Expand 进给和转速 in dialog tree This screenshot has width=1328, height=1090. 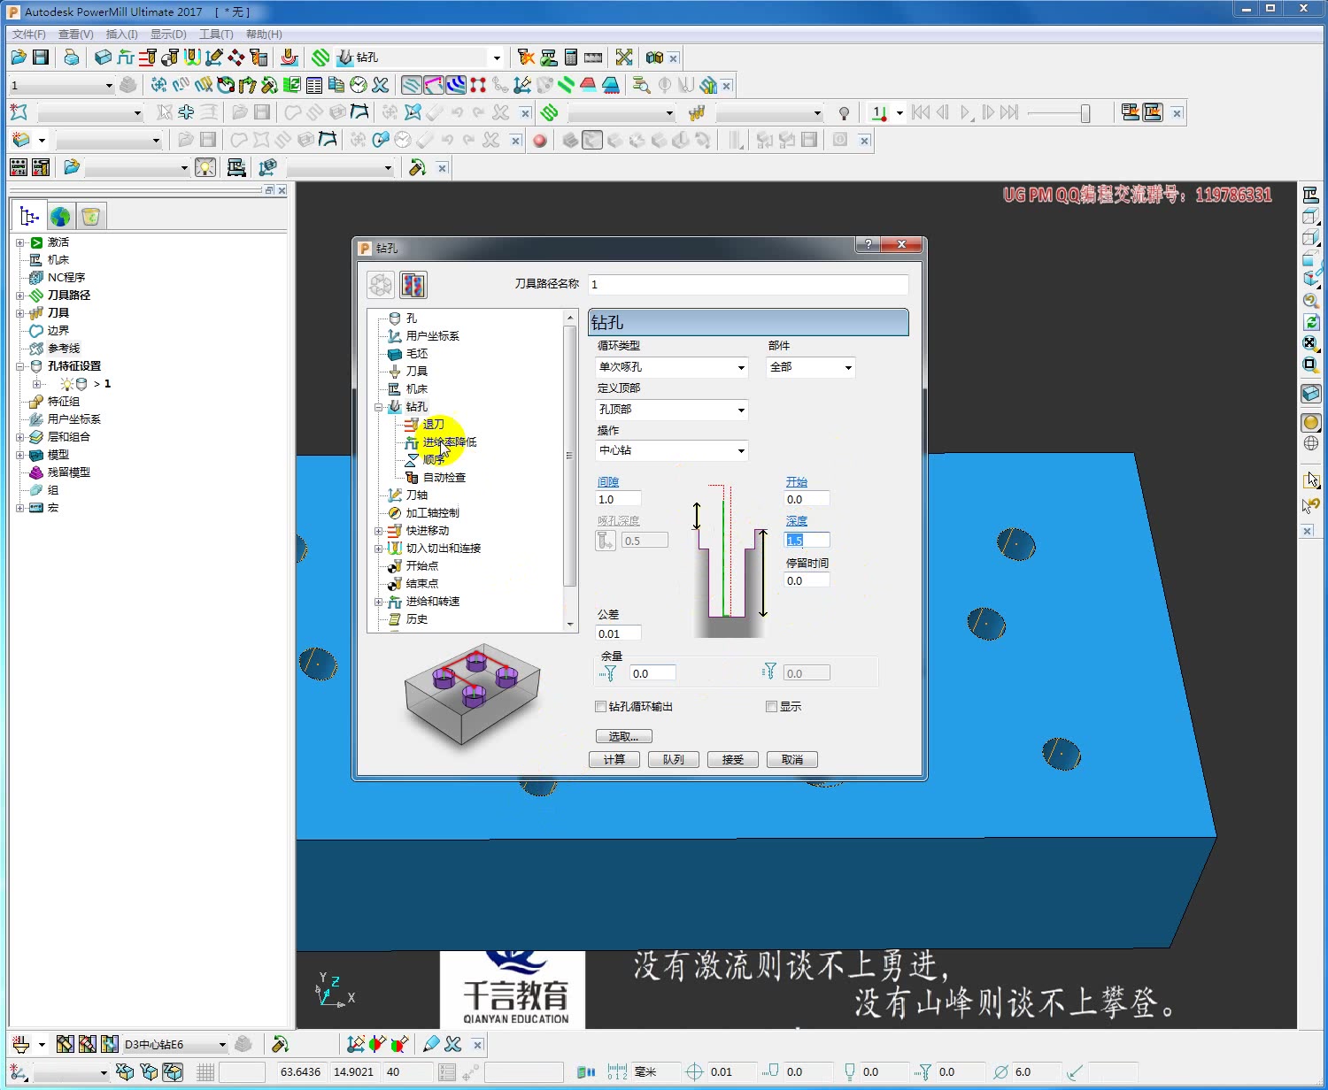(x=379, y=602)
